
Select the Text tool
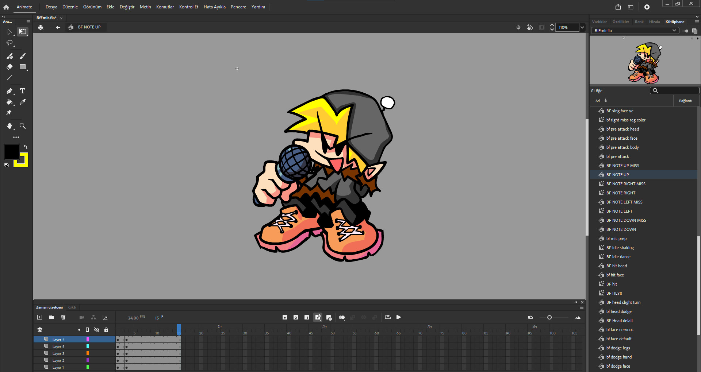23,91
